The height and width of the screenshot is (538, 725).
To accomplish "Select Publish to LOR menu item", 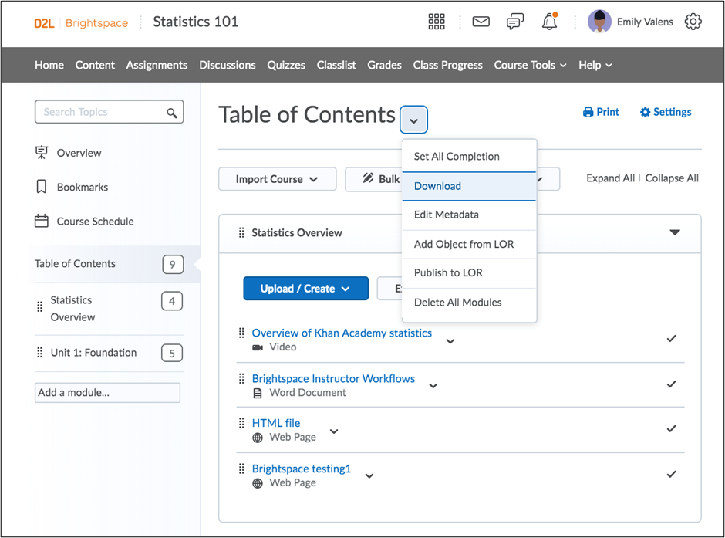I will [x=469, y=273].
